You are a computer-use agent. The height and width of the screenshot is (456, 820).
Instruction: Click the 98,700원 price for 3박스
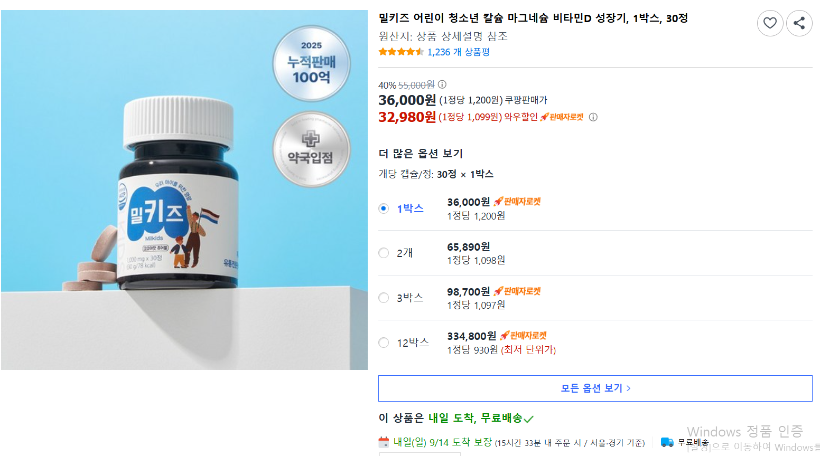point(468,292)
